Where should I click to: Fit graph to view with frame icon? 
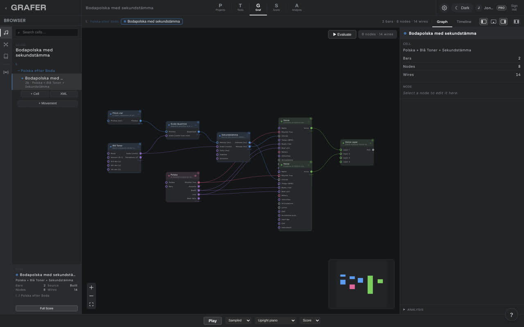(x=91, y=305)
